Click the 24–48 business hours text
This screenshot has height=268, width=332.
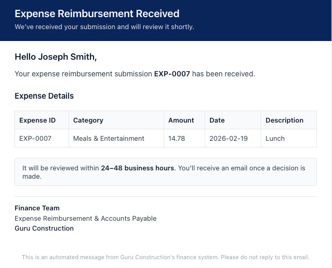[x=137, y=168]
